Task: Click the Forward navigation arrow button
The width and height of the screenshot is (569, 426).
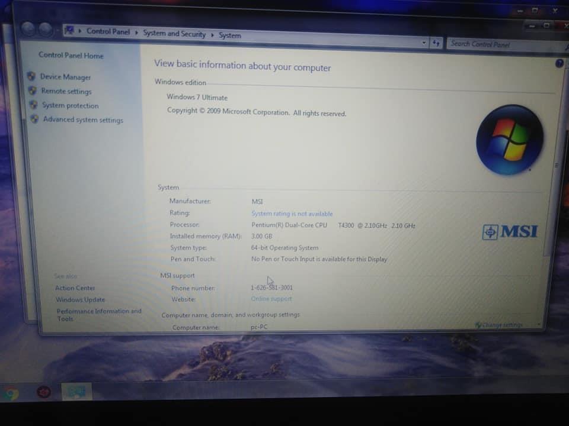Action: pyautogui.click(x=46, y=30)
